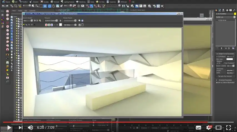Viewport: 237px width, 132px height.
Task: Click the Multiplier value field
Action: pyautogui.click(x=229, y=57)
